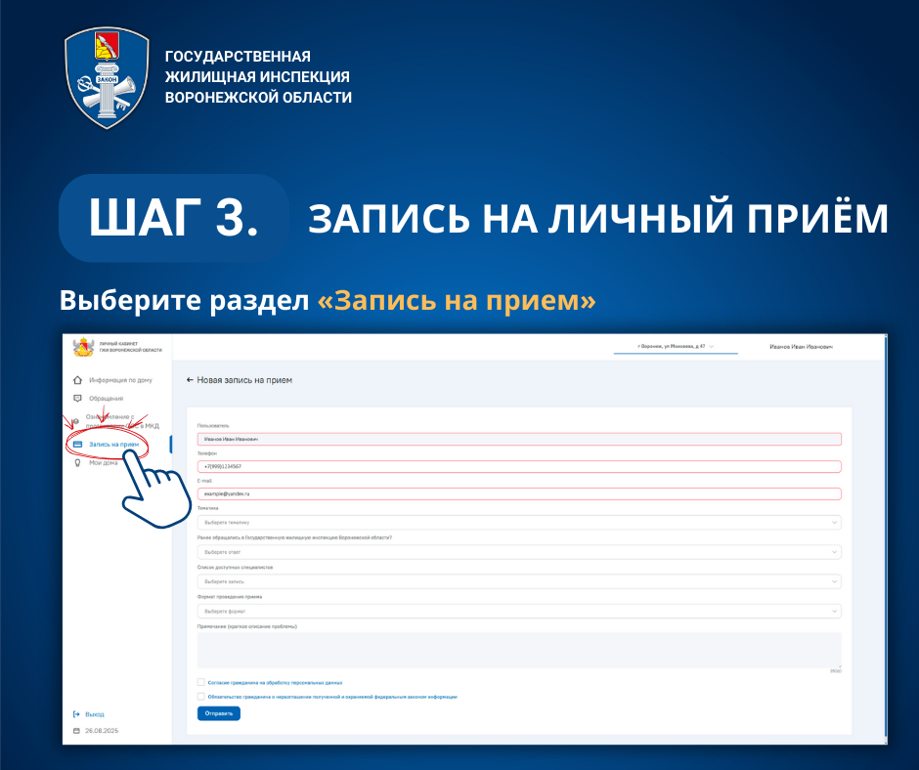Viewport: 919px width, 770px height.
Task: Click the lightbulb icon beside Мои дома
Action: 77,463
